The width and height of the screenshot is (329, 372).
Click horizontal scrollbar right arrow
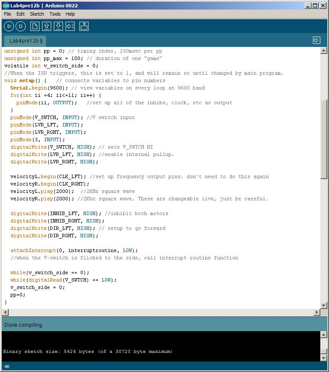coord(317,312)
